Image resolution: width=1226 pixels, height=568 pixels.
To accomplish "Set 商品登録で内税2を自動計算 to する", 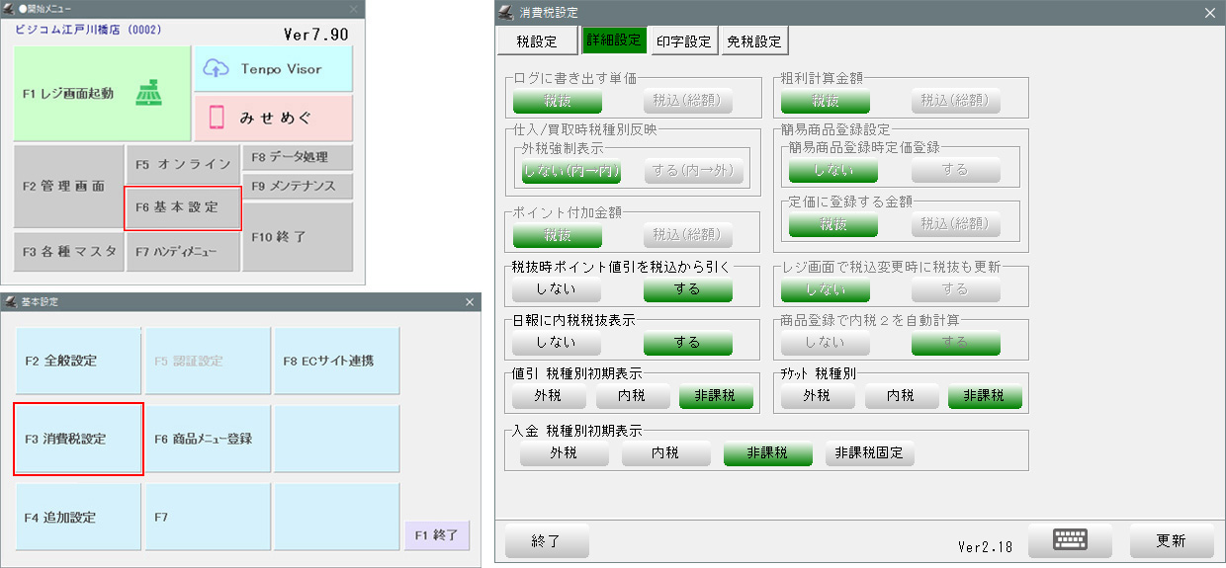I will pyautogui.click(x=956, y=343).
